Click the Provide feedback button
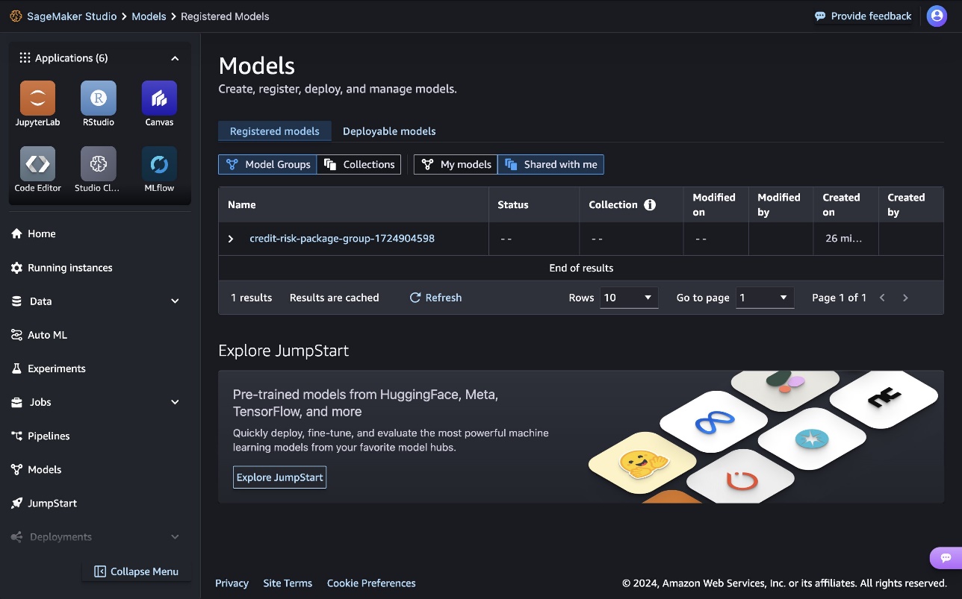 point(863,16)
